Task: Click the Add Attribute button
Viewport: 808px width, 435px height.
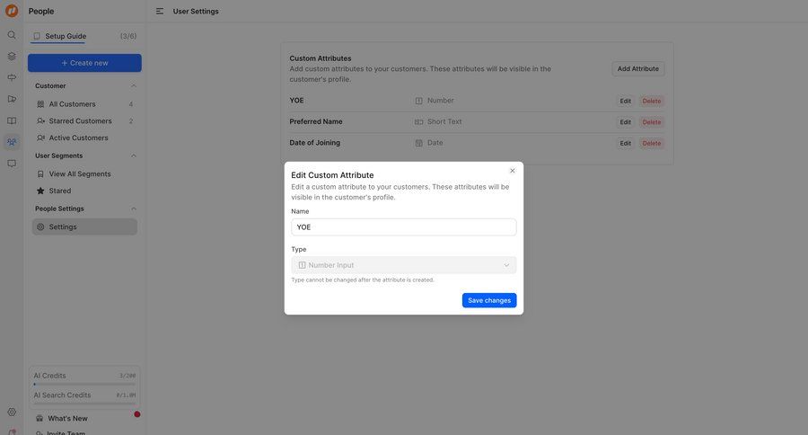Action: (x=638, y=68)
